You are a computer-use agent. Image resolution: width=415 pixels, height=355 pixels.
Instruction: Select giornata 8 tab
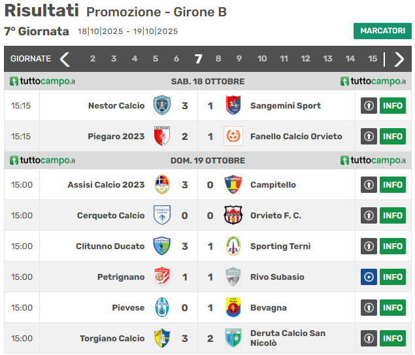218,59
